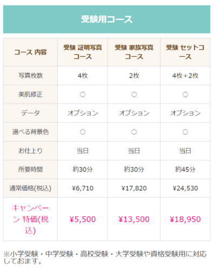
Task: Click the ¥13,500 campaign price
Action: (134, 219)
